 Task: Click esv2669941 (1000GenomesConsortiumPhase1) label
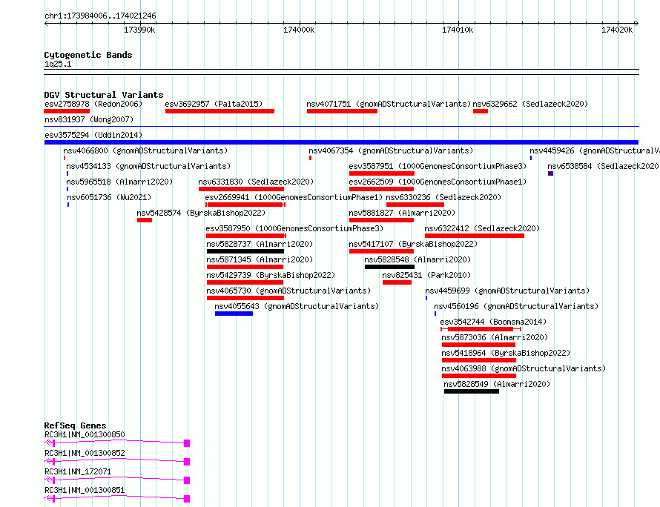point(294,197)
